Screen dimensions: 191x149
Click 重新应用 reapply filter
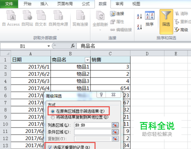(183, 22)
